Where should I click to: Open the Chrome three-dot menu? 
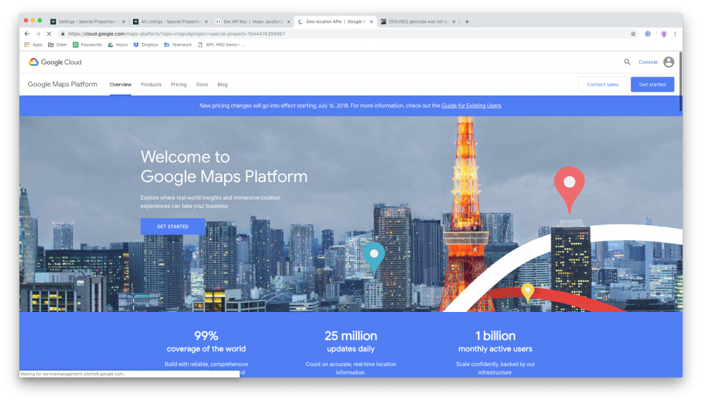pos(675,34)
